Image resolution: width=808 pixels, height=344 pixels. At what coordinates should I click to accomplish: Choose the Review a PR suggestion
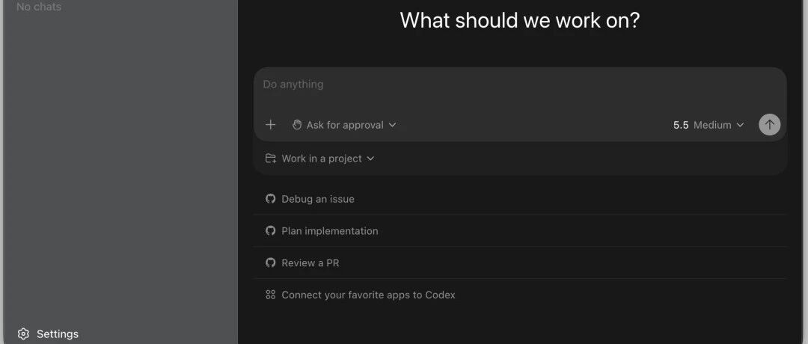point(520,262)
